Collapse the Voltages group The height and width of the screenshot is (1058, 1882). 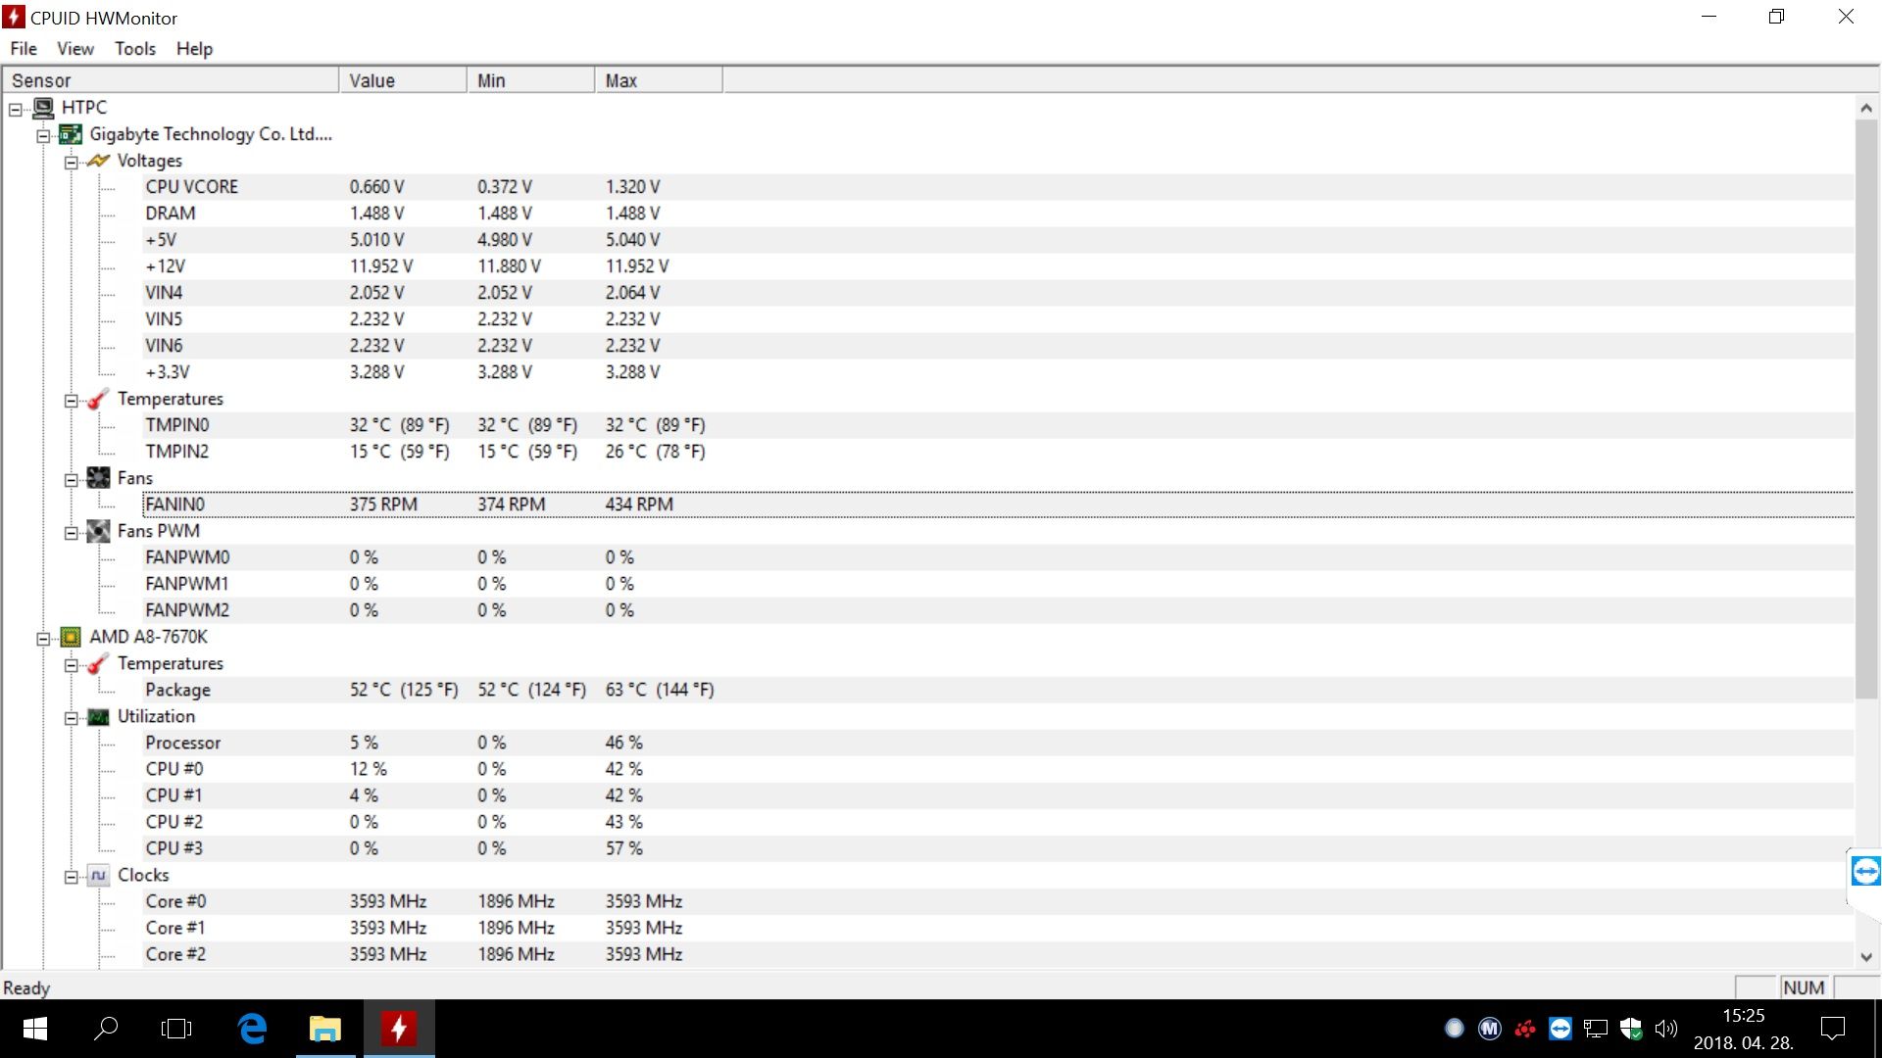71,163
